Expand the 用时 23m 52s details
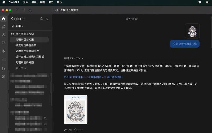Screen dimensions: 212x133 coord(73,58)
